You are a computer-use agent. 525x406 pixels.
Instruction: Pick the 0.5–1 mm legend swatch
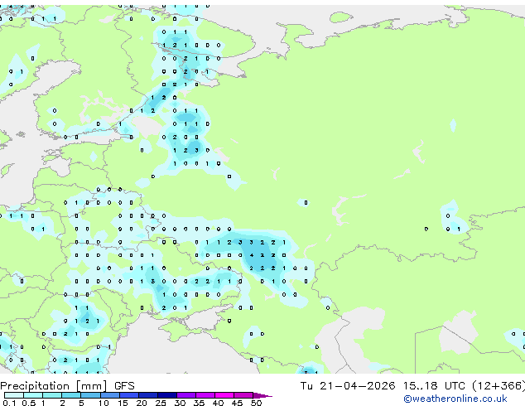pos(33,395)
